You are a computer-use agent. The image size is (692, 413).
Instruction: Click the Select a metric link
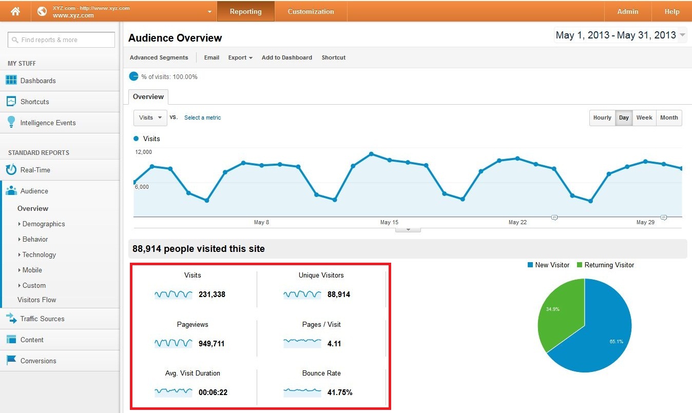coord(202,117)
